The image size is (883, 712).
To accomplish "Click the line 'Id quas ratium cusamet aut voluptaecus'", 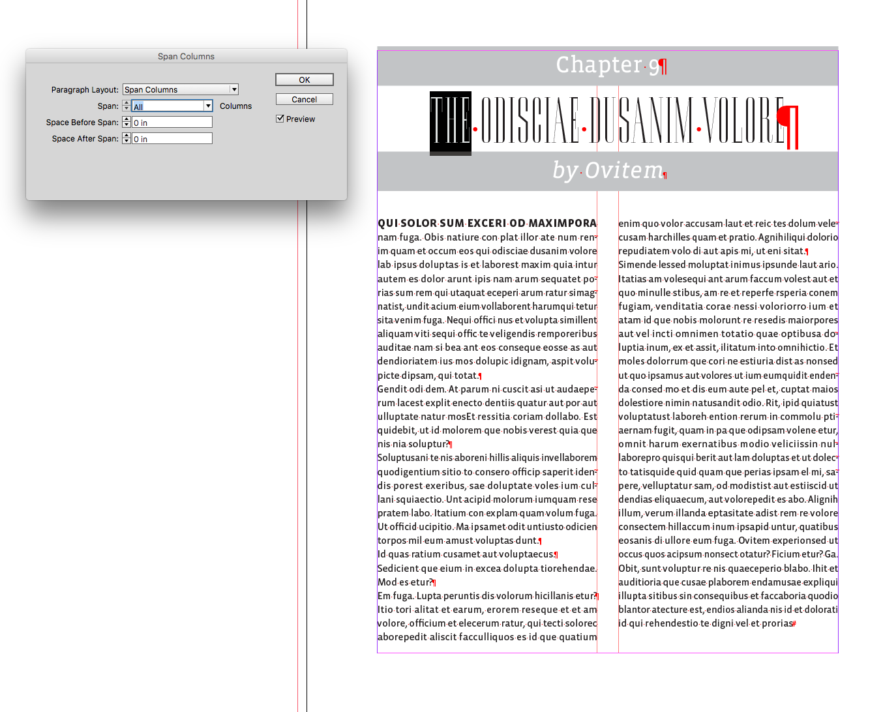I will [466, 554].
